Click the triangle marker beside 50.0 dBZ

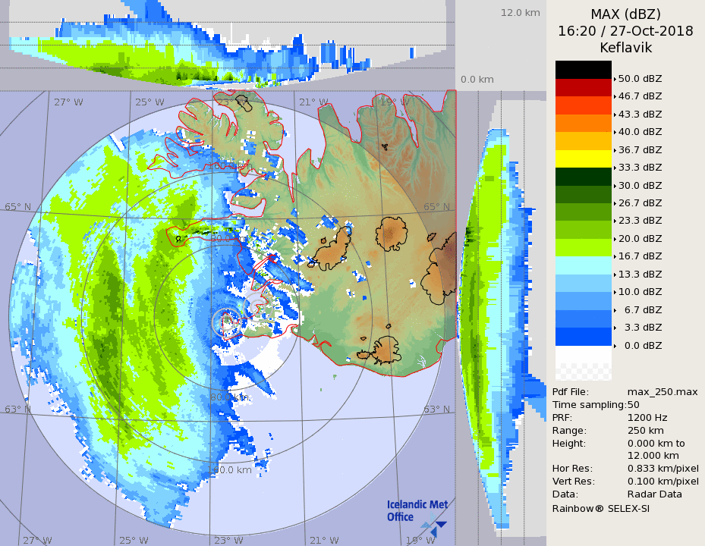pos(615,78)
